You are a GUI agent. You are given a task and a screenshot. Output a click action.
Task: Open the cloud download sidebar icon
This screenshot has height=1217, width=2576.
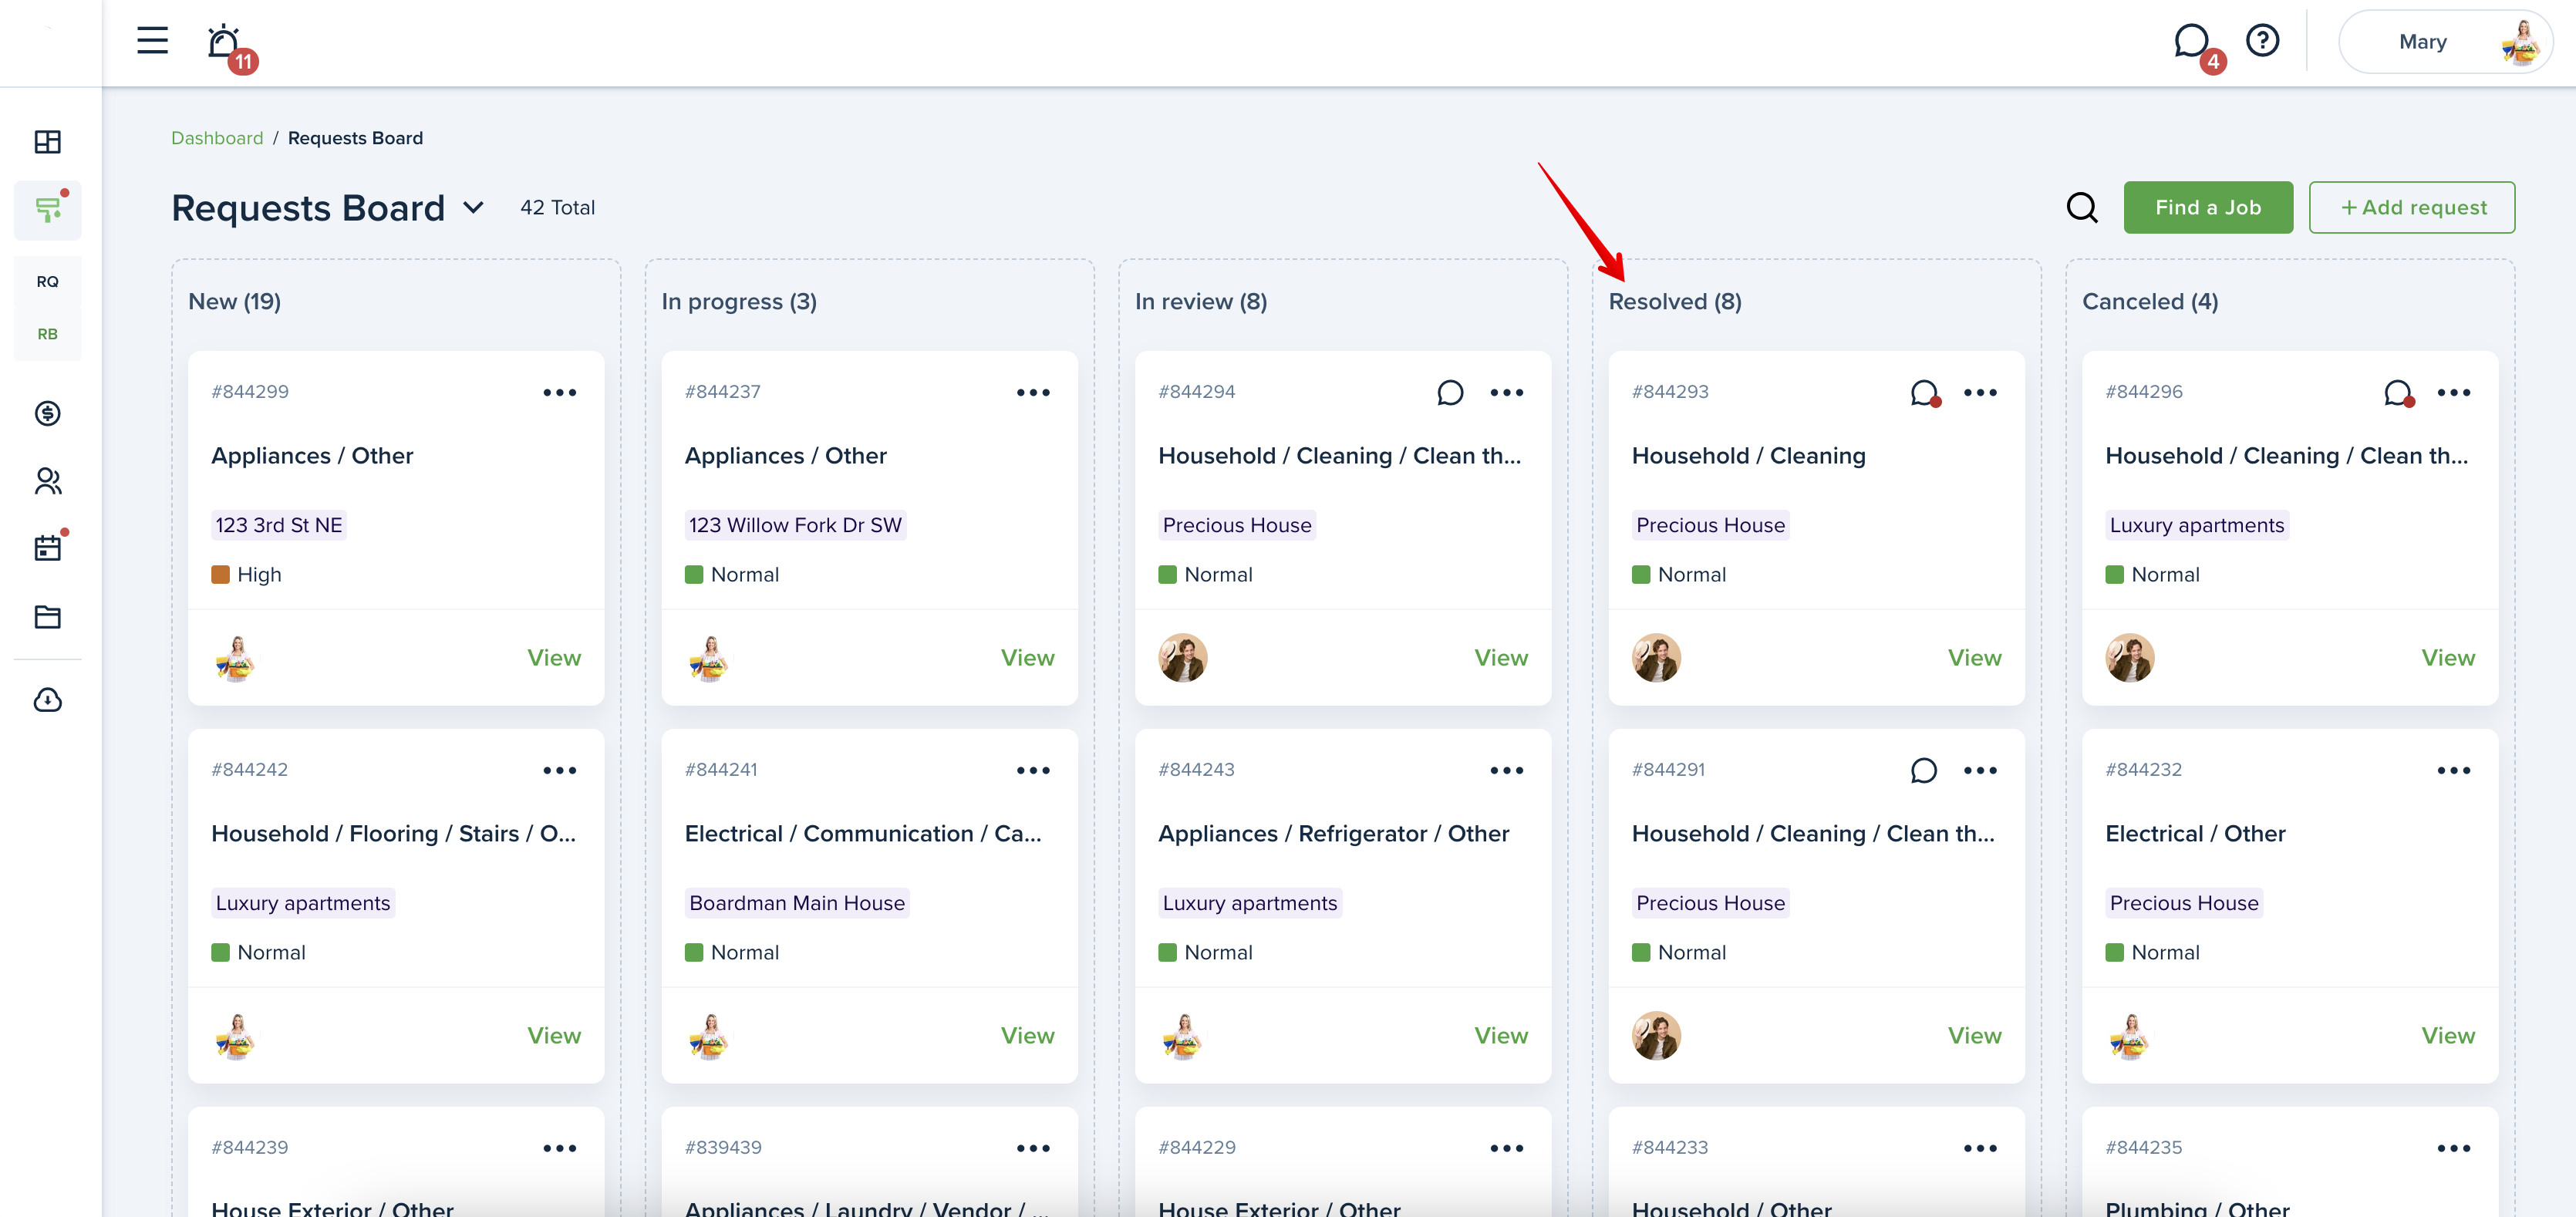[x=48, y=700]
